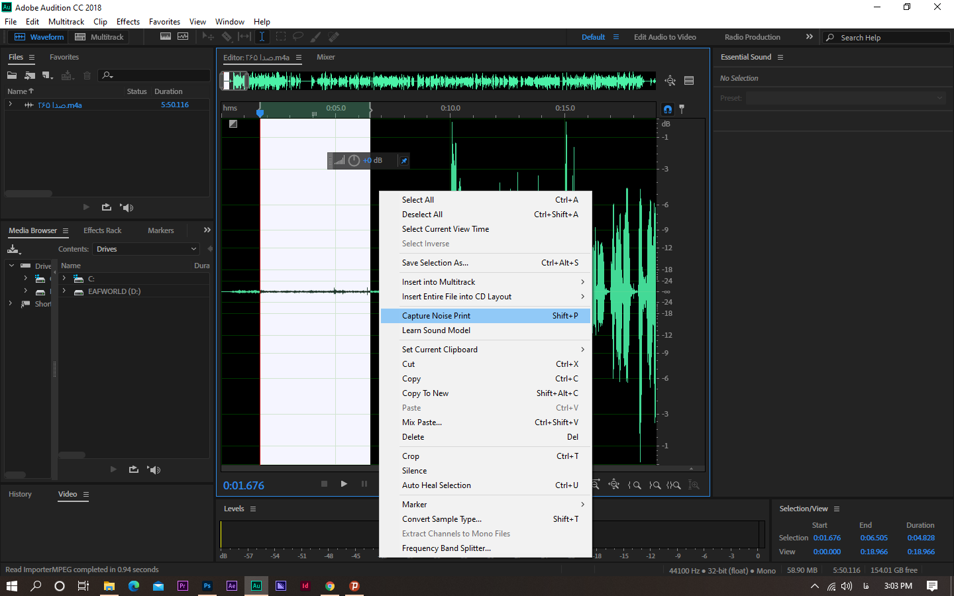Select the Default workspace
Screen dimensions: 954x596
click(x=593, y=37)
